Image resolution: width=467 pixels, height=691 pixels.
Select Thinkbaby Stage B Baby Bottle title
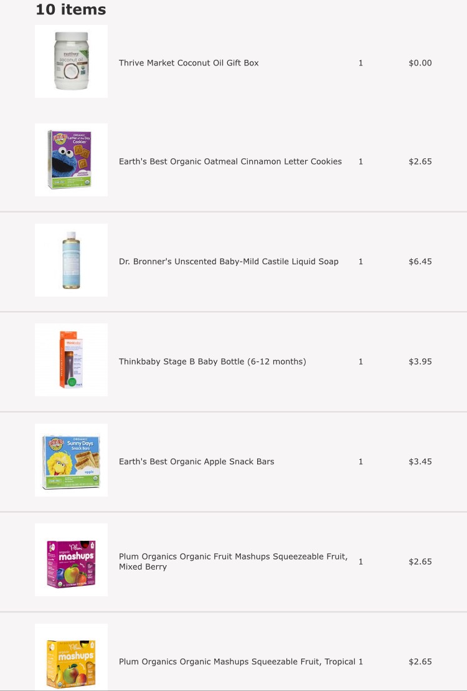coord(212,361)
